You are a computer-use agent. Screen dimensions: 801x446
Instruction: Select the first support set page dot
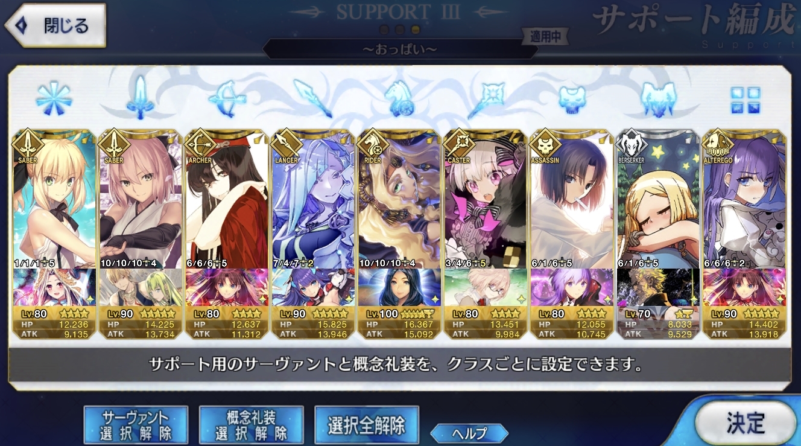coord(384,29)
